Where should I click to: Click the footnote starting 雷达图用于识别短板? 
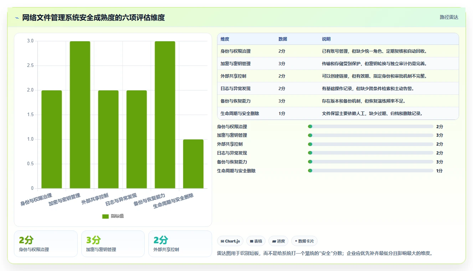tap(325, 254)
